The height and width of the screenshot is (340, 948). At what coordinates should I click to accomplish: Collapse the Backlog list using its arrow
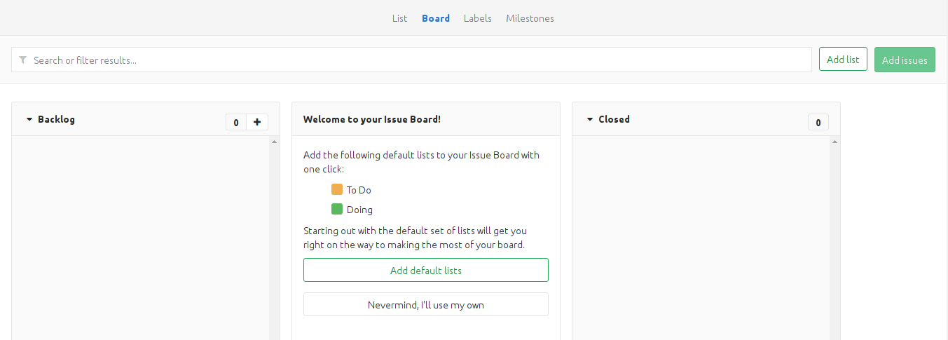tap(29, 120)
